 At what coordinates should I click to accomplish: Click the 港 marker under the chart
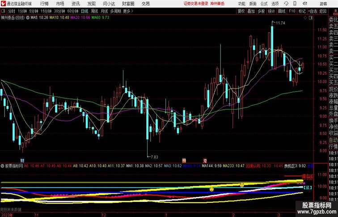pyautogui.click(x=205, y=160)
